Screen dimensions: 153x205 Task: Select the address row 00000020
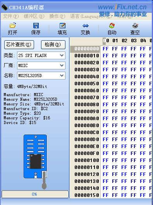tap(87, 63)
